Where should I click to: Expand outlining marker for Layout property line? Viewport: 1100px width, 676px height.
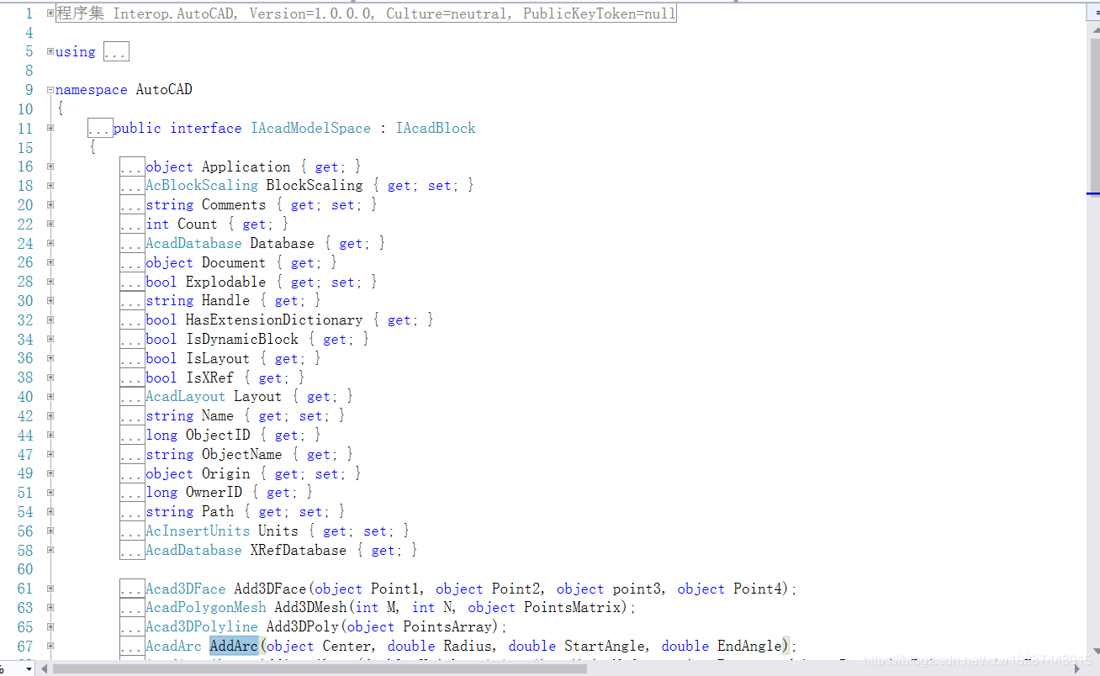click(50, 396)
